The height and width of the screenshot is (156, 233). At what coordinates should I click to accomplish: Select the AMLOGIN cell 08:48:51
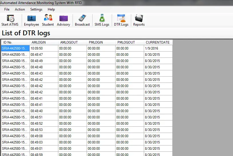click(x=44, y=117)
